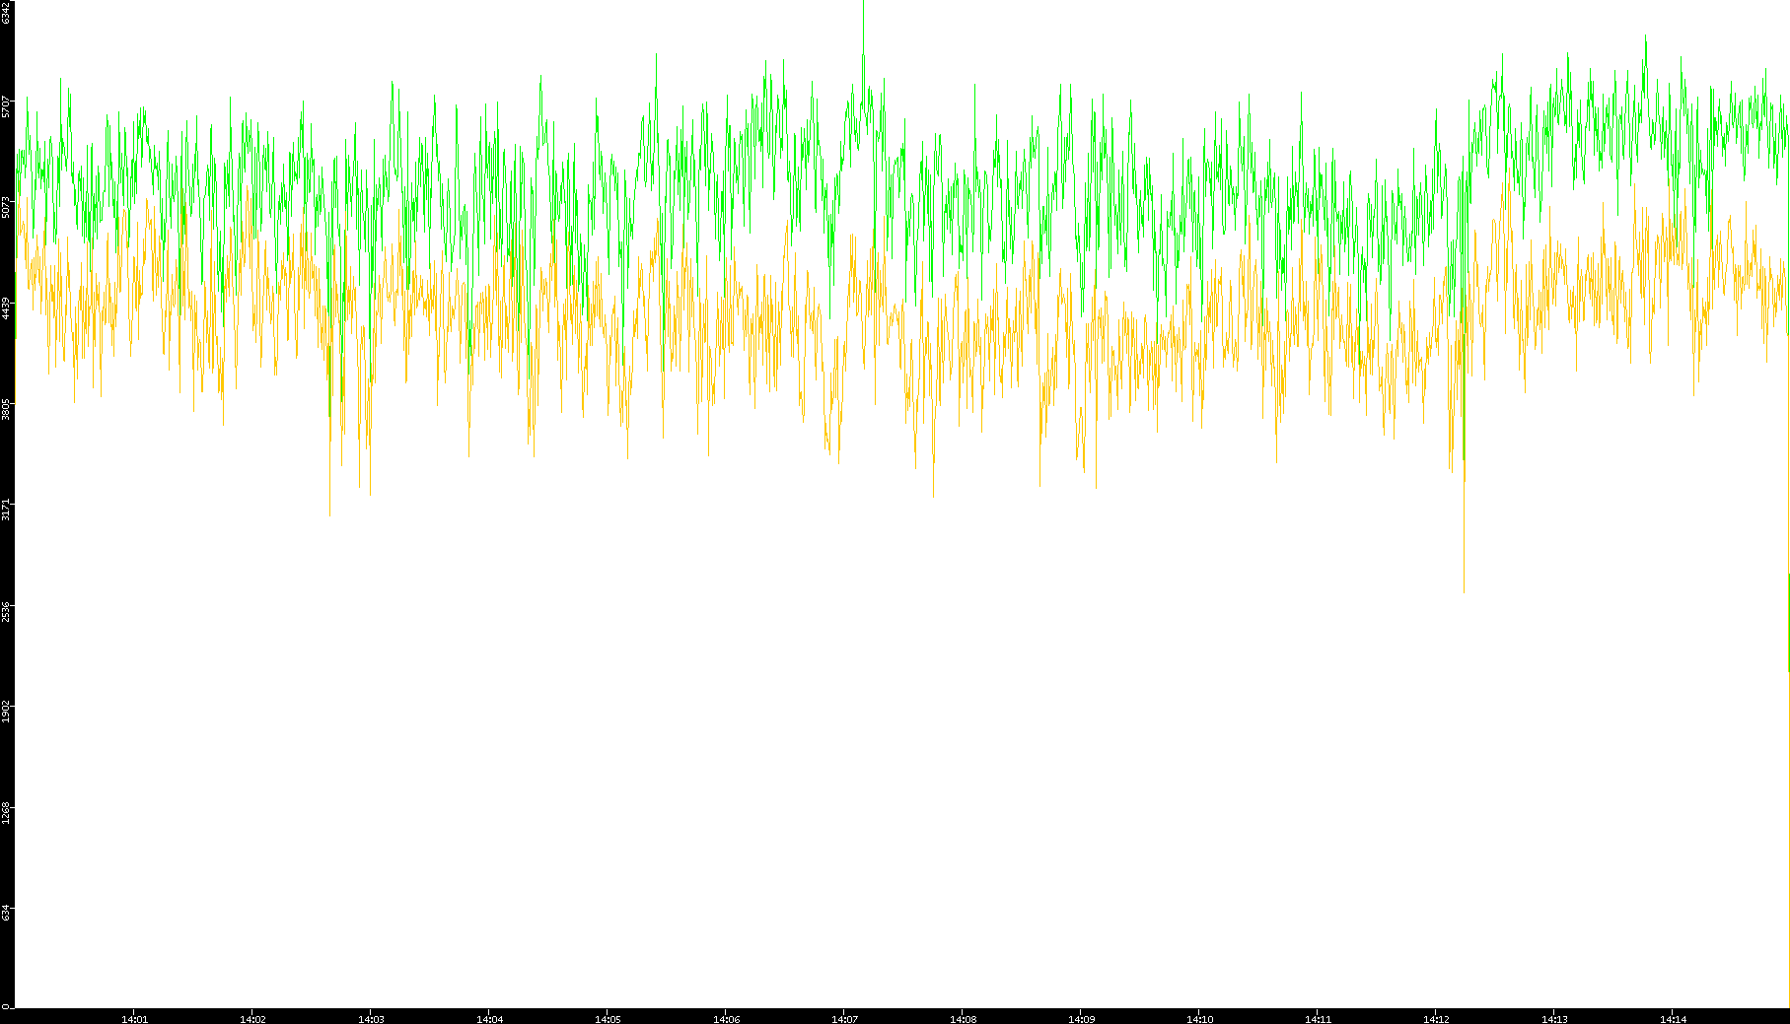Click the 634 vertical axis label
This screenshot has height=1024, width=1790.
tap(7, 913)
